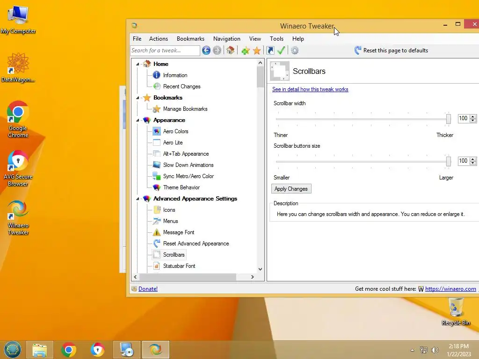Click the Reset Advanced Appearance icon
Screen dimensions: 479x359
tap(157, 243)
